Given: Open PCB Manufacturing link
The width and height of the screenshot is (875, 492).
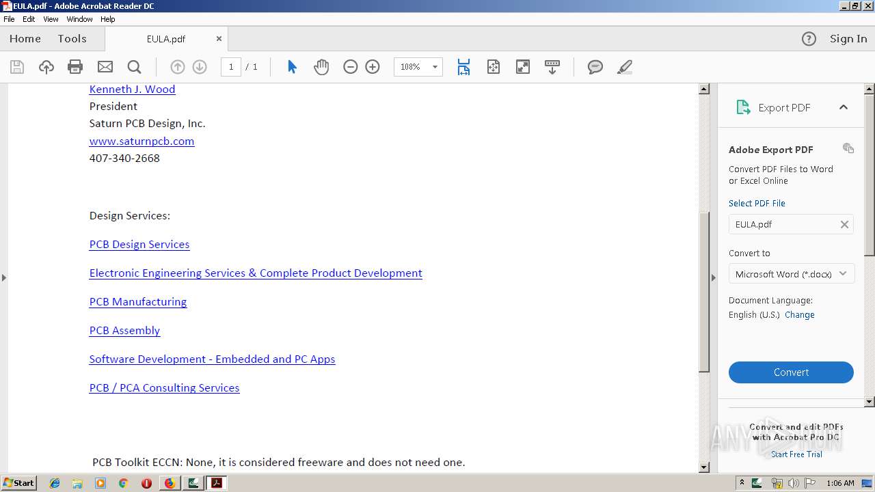Looking at the screenshot, I should click(x=138, y=301).
